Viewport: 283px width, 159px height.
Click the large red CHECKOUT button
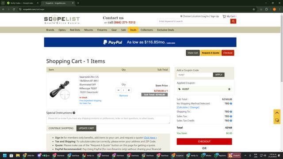click(204, 141)
